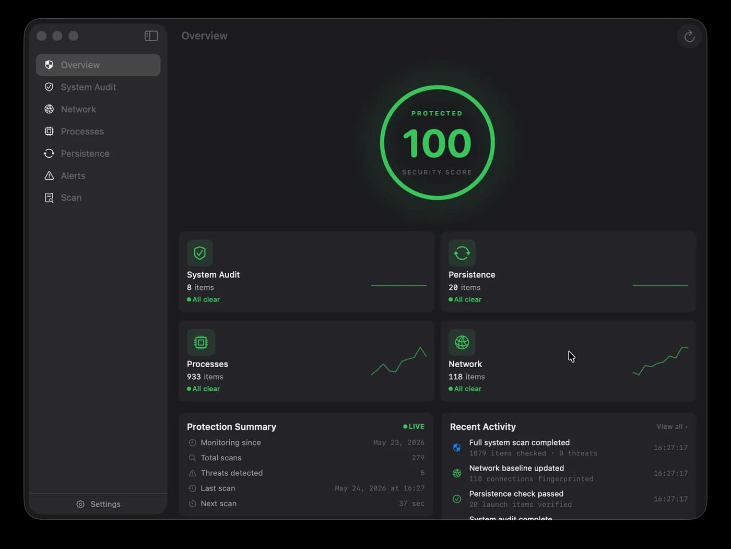Click the View all link
This screenshot has height=549, width=731.
point(672,427)
